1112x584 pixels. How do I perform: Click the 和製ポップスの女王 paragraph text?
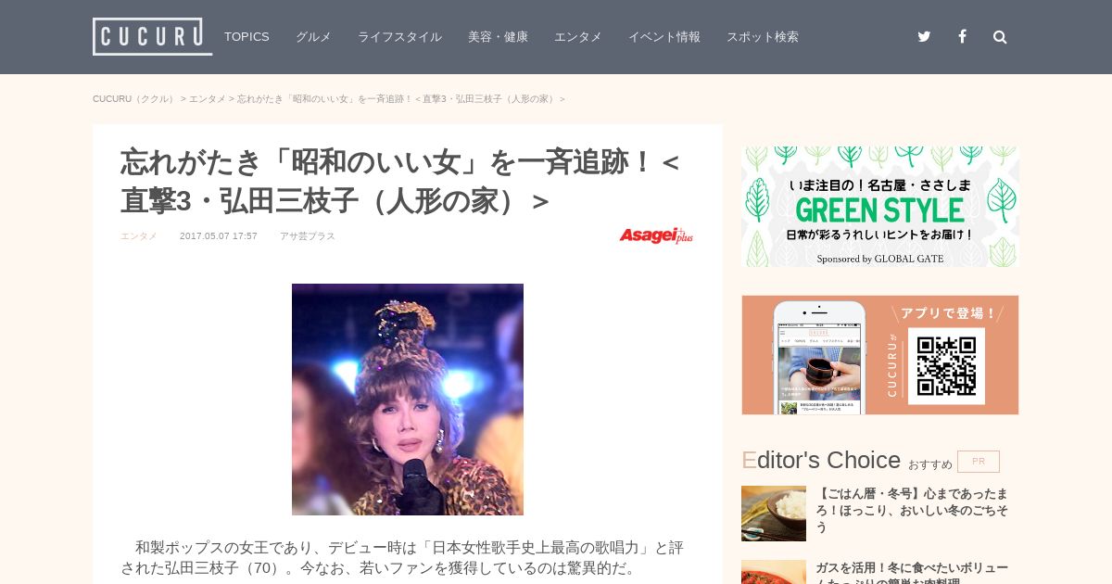point(402,558)
